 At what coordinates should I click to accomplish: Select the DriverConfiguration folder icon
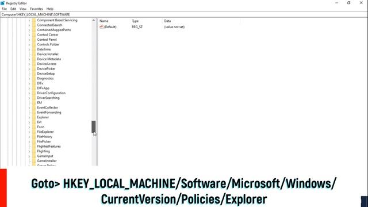click(34, 93)
